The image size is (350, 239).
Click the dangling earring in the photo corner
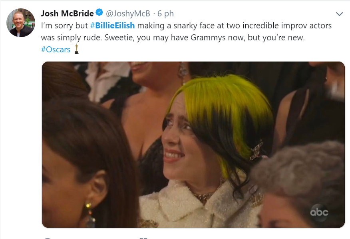[x=89, y=215]
